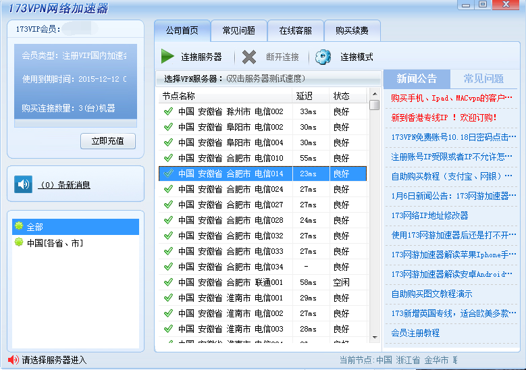The height and width of the screenshot is (370, 526).
Task: Open 自助购买图文教程演示 link
Action: (431, 294)
